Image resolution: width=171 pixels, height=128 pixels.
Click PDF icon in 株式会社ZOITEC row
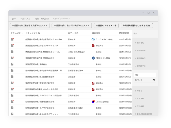pos(93,83)
